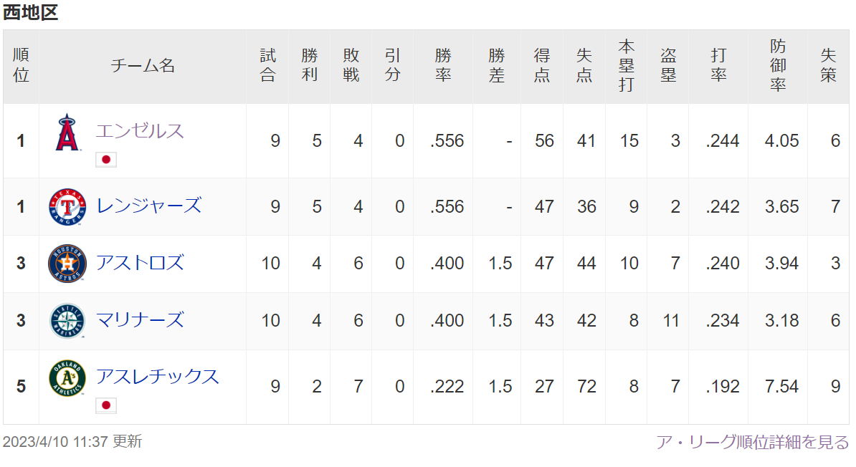Click the 本塁打 column header
Viewport: 856px width, 467px height.
tap(626, 65)
